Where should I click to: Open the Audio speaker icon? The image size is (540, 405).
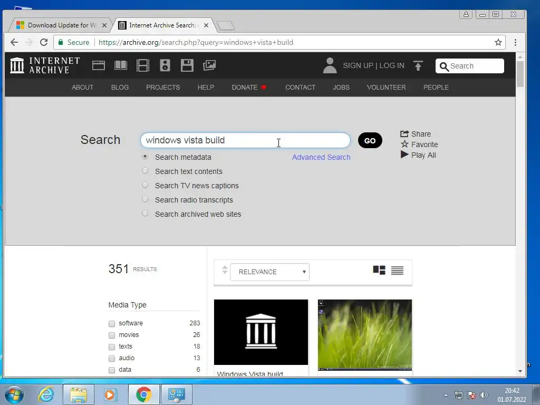point(165,65)
